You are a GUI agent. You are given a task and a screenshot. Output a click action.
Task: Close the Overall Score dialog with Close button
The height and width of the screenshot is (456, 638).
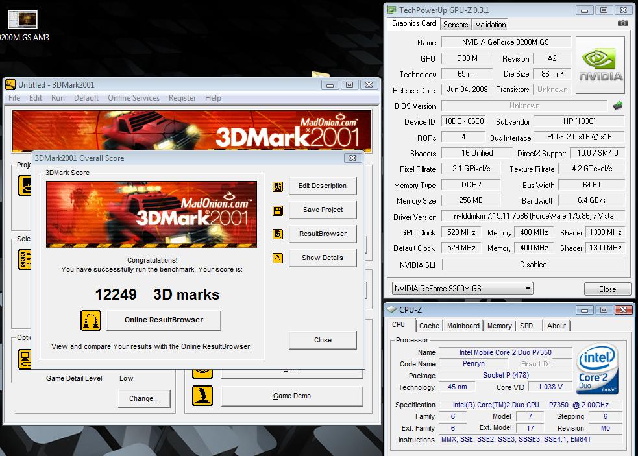[x=323, y=340]
